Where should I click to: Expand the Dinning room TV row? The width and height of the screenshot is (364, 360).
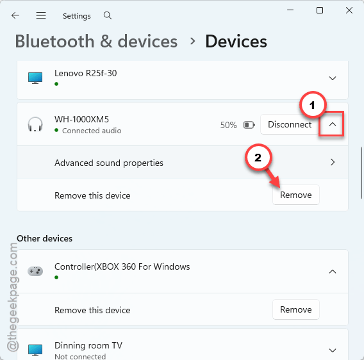point(333,350)
